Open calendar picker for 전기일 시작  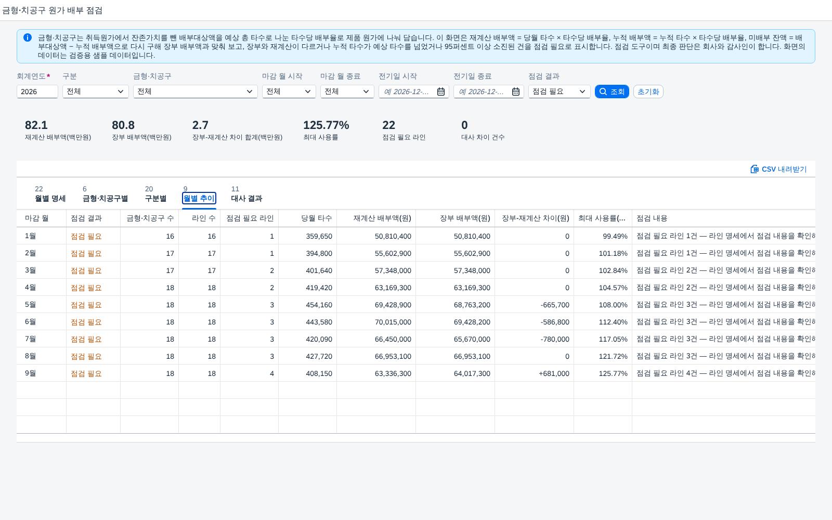[x=441, y=92]
